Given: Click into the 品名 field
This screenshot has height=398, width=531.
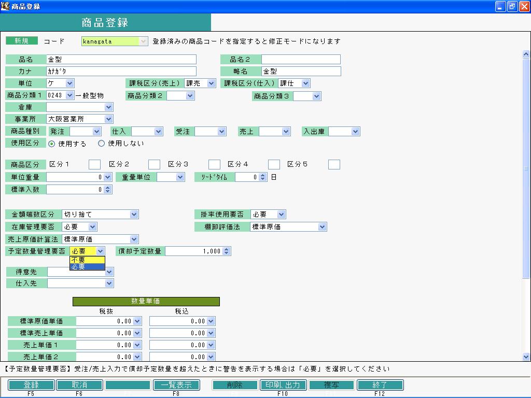Looking at the screenshot, I should coord(121,60).
